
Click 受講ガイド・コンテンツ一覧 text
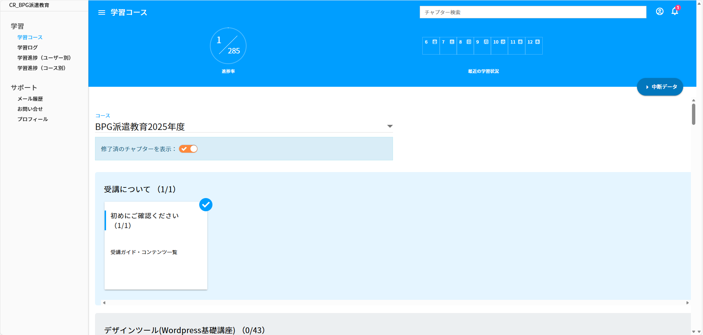click(x=144, y=252)
